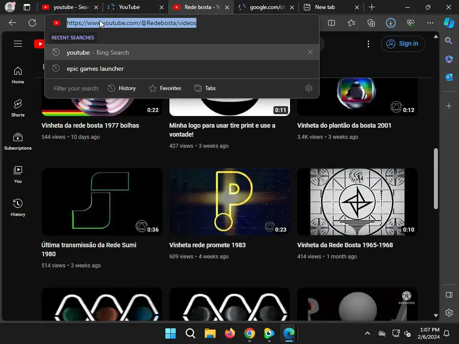Launch Google Chrome from the taskbar
Screen dimensions: 459x344
(249, 333)
